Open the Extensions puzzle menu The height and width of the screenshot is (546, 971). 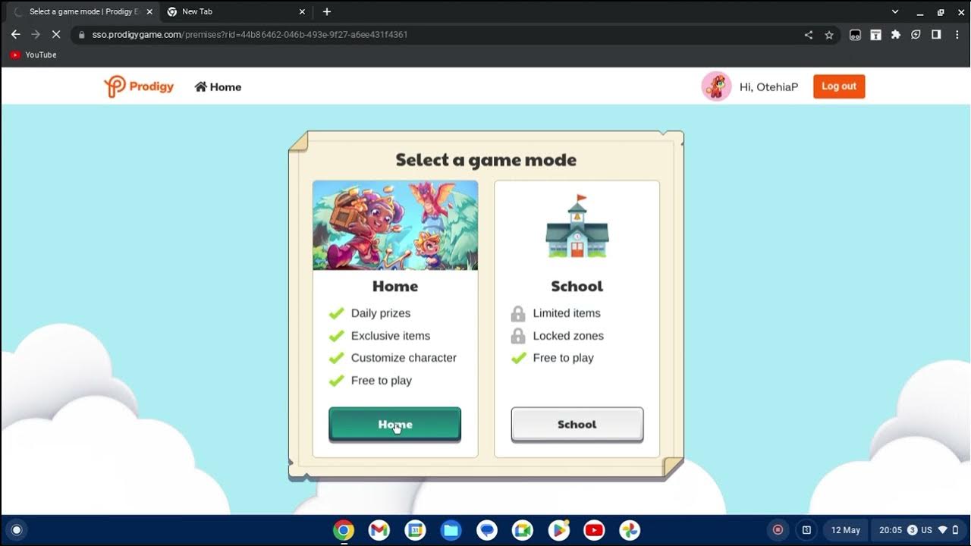(x=896, y=35)
